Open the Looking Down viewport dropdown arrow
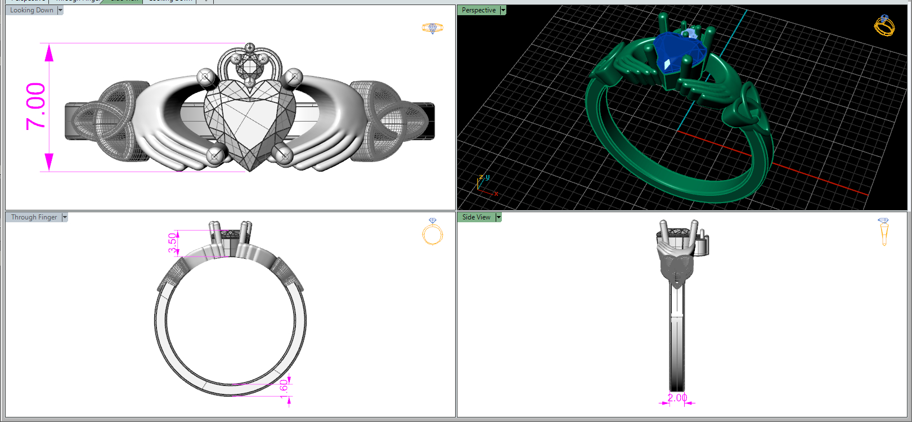 (60, 10)
